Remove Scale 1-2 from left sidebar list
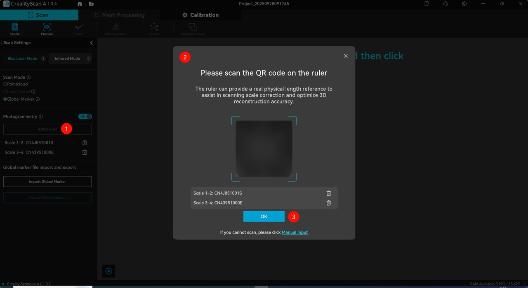The height and width of the screenshot is (288, 528). (85, 143)
